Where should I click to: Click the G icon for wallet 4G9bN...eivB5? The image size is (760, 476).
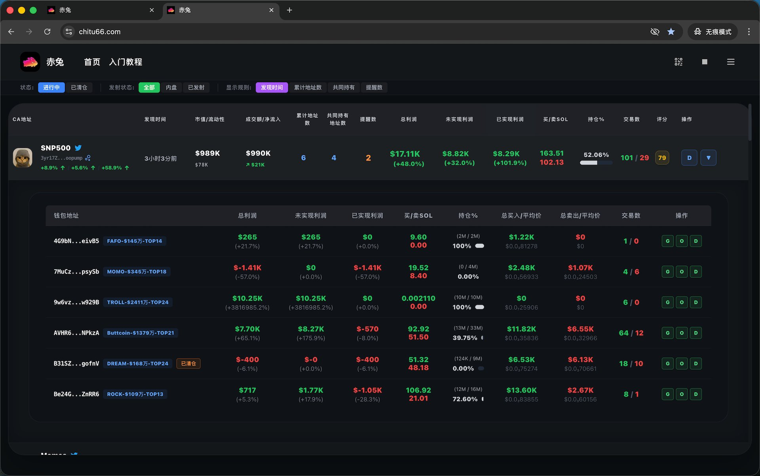click(x=667, y=241)
